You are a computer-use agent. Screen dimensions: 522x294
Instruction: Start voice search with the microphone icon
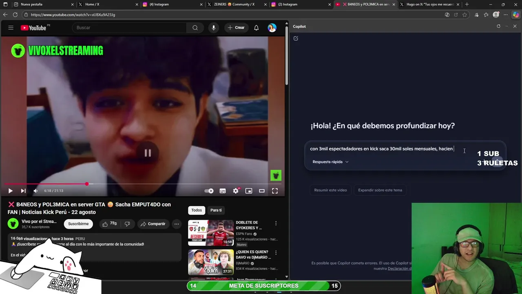(x=213, y=28)
